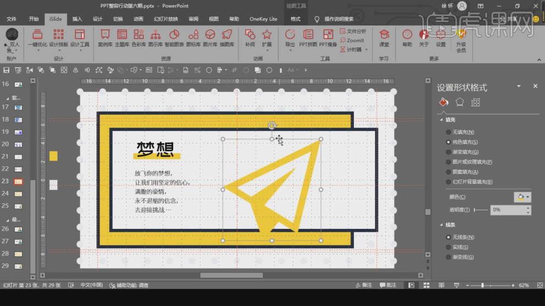Image resolution: width=545 pixels, height=306 pixels.
Task: Switch to the 开始 tab
Action: pos(34,19)
